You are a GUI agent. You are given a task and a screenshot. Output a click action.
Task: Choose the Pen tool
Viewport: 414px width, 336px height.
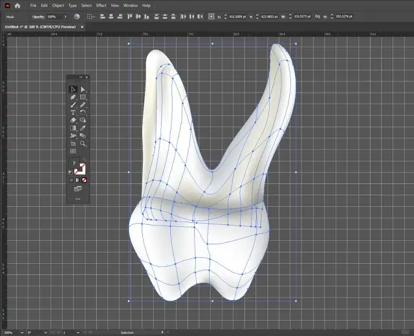click(x=73, y=97)
